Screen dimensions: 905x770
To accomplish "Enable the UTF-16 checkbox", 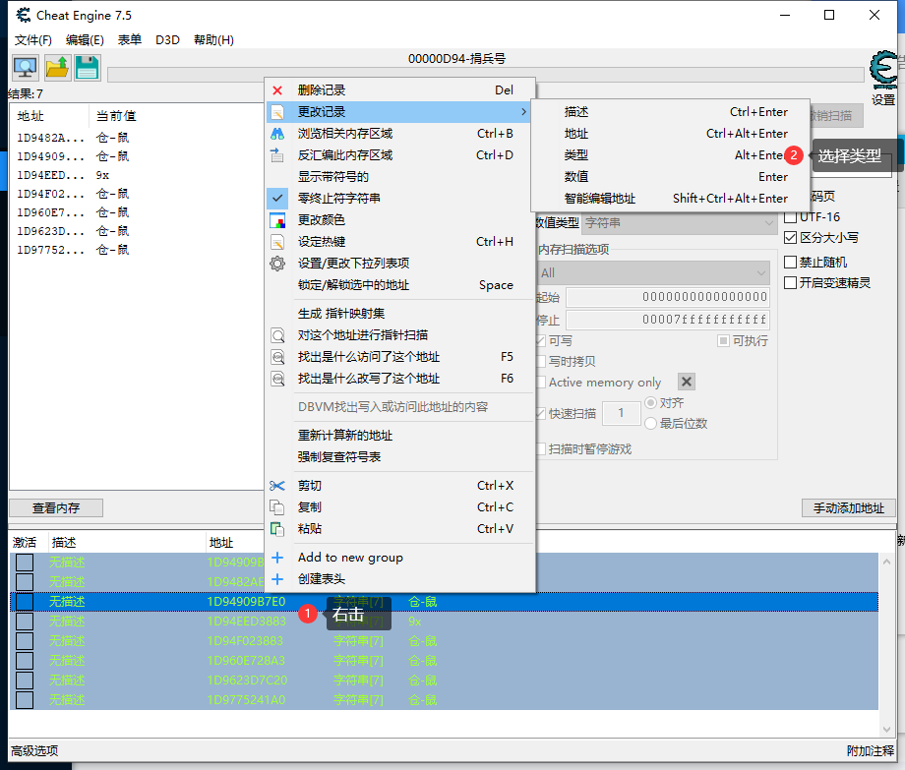I will click(790, 216).
